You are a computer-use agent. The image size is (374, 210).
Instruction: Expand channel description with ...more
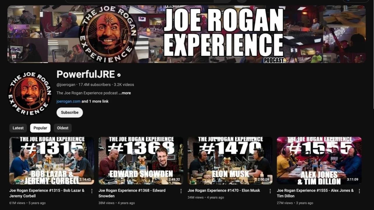(125, 93)
